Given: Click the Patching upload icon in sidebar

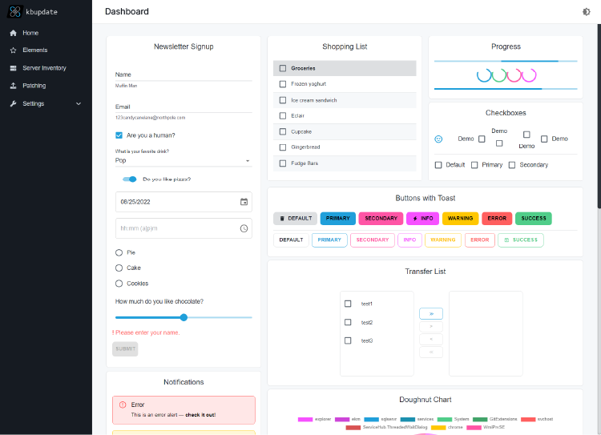Looking at the screenshot, I should [x=14, y=86].
